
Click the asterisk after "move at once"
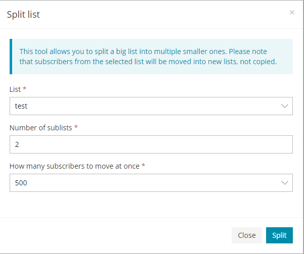click(143, 166)
